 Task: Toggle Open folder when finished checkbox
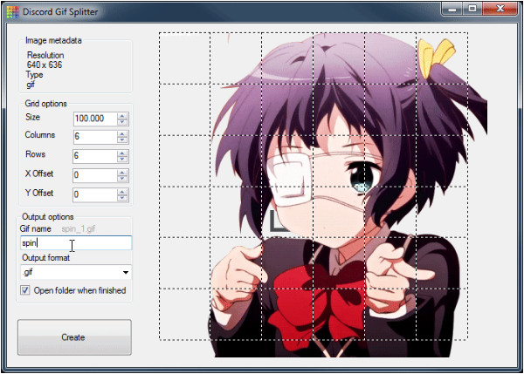coord(25,290)
